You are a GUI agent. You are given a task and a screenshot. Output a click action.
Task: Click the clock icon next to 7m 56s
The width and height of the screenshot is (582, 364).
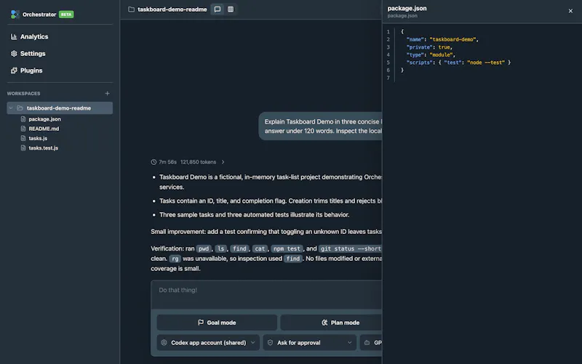(154, 162)
